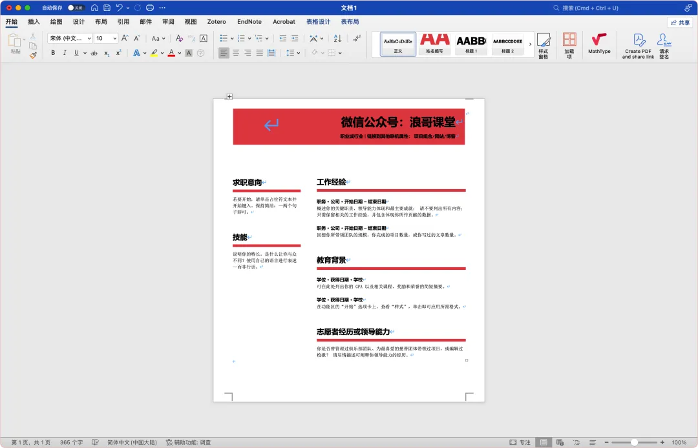
Task: Set left text alignment
Action: (x=224, y=53)
